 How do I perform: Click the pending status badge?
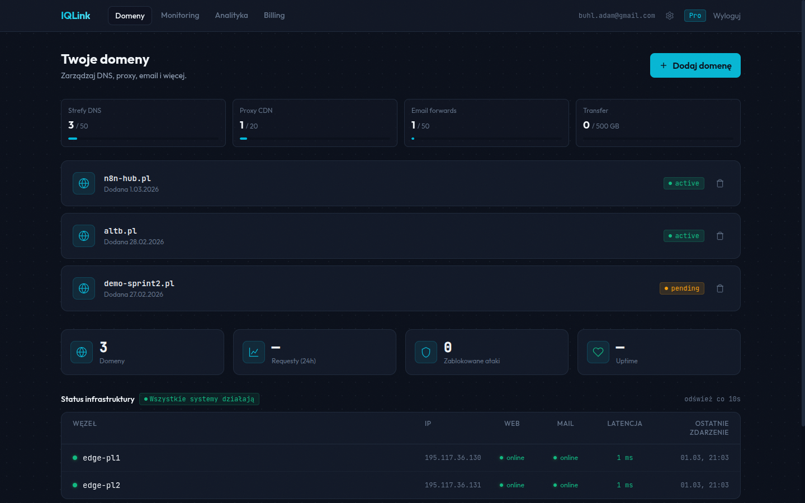tap(682, 288)
